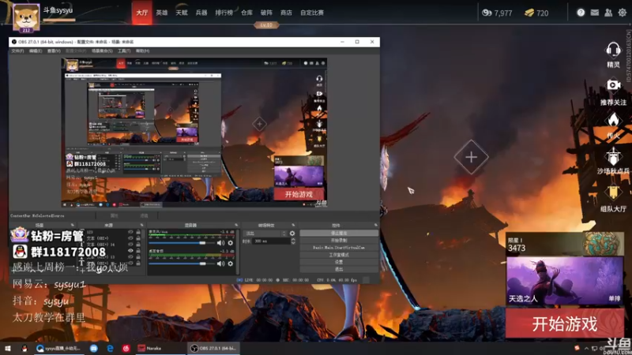
Task: Undock the OBS scene transitions panel icon
Action: click(x=293, y=225)
